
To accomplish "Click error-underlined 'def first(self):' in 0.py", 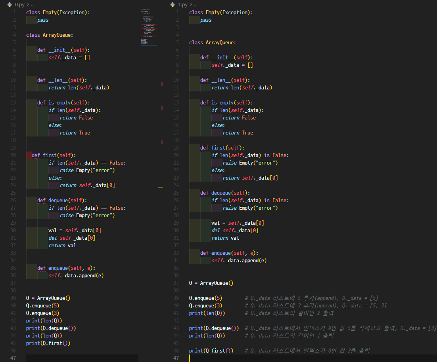I will point(54,155).
